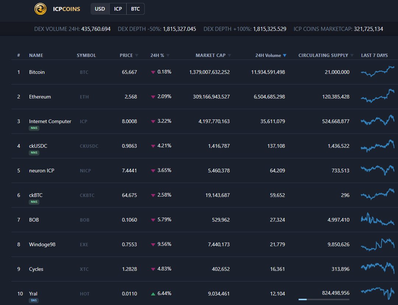Image resolution: width=398 pixels, height=305 pixels.
Task: Select the NICP symbol cell
Action: [85, 171]
